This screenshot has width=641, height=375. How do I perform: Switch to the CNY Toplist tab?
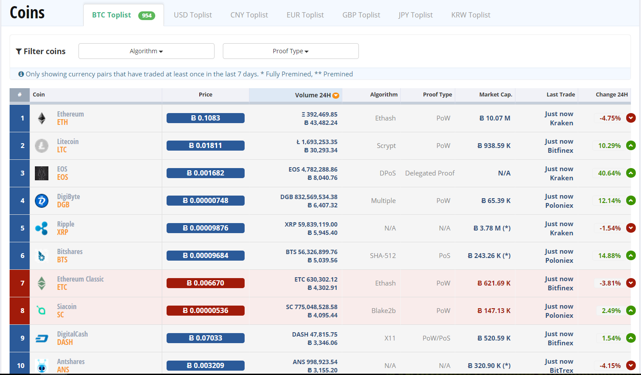(x=249, y=15)
